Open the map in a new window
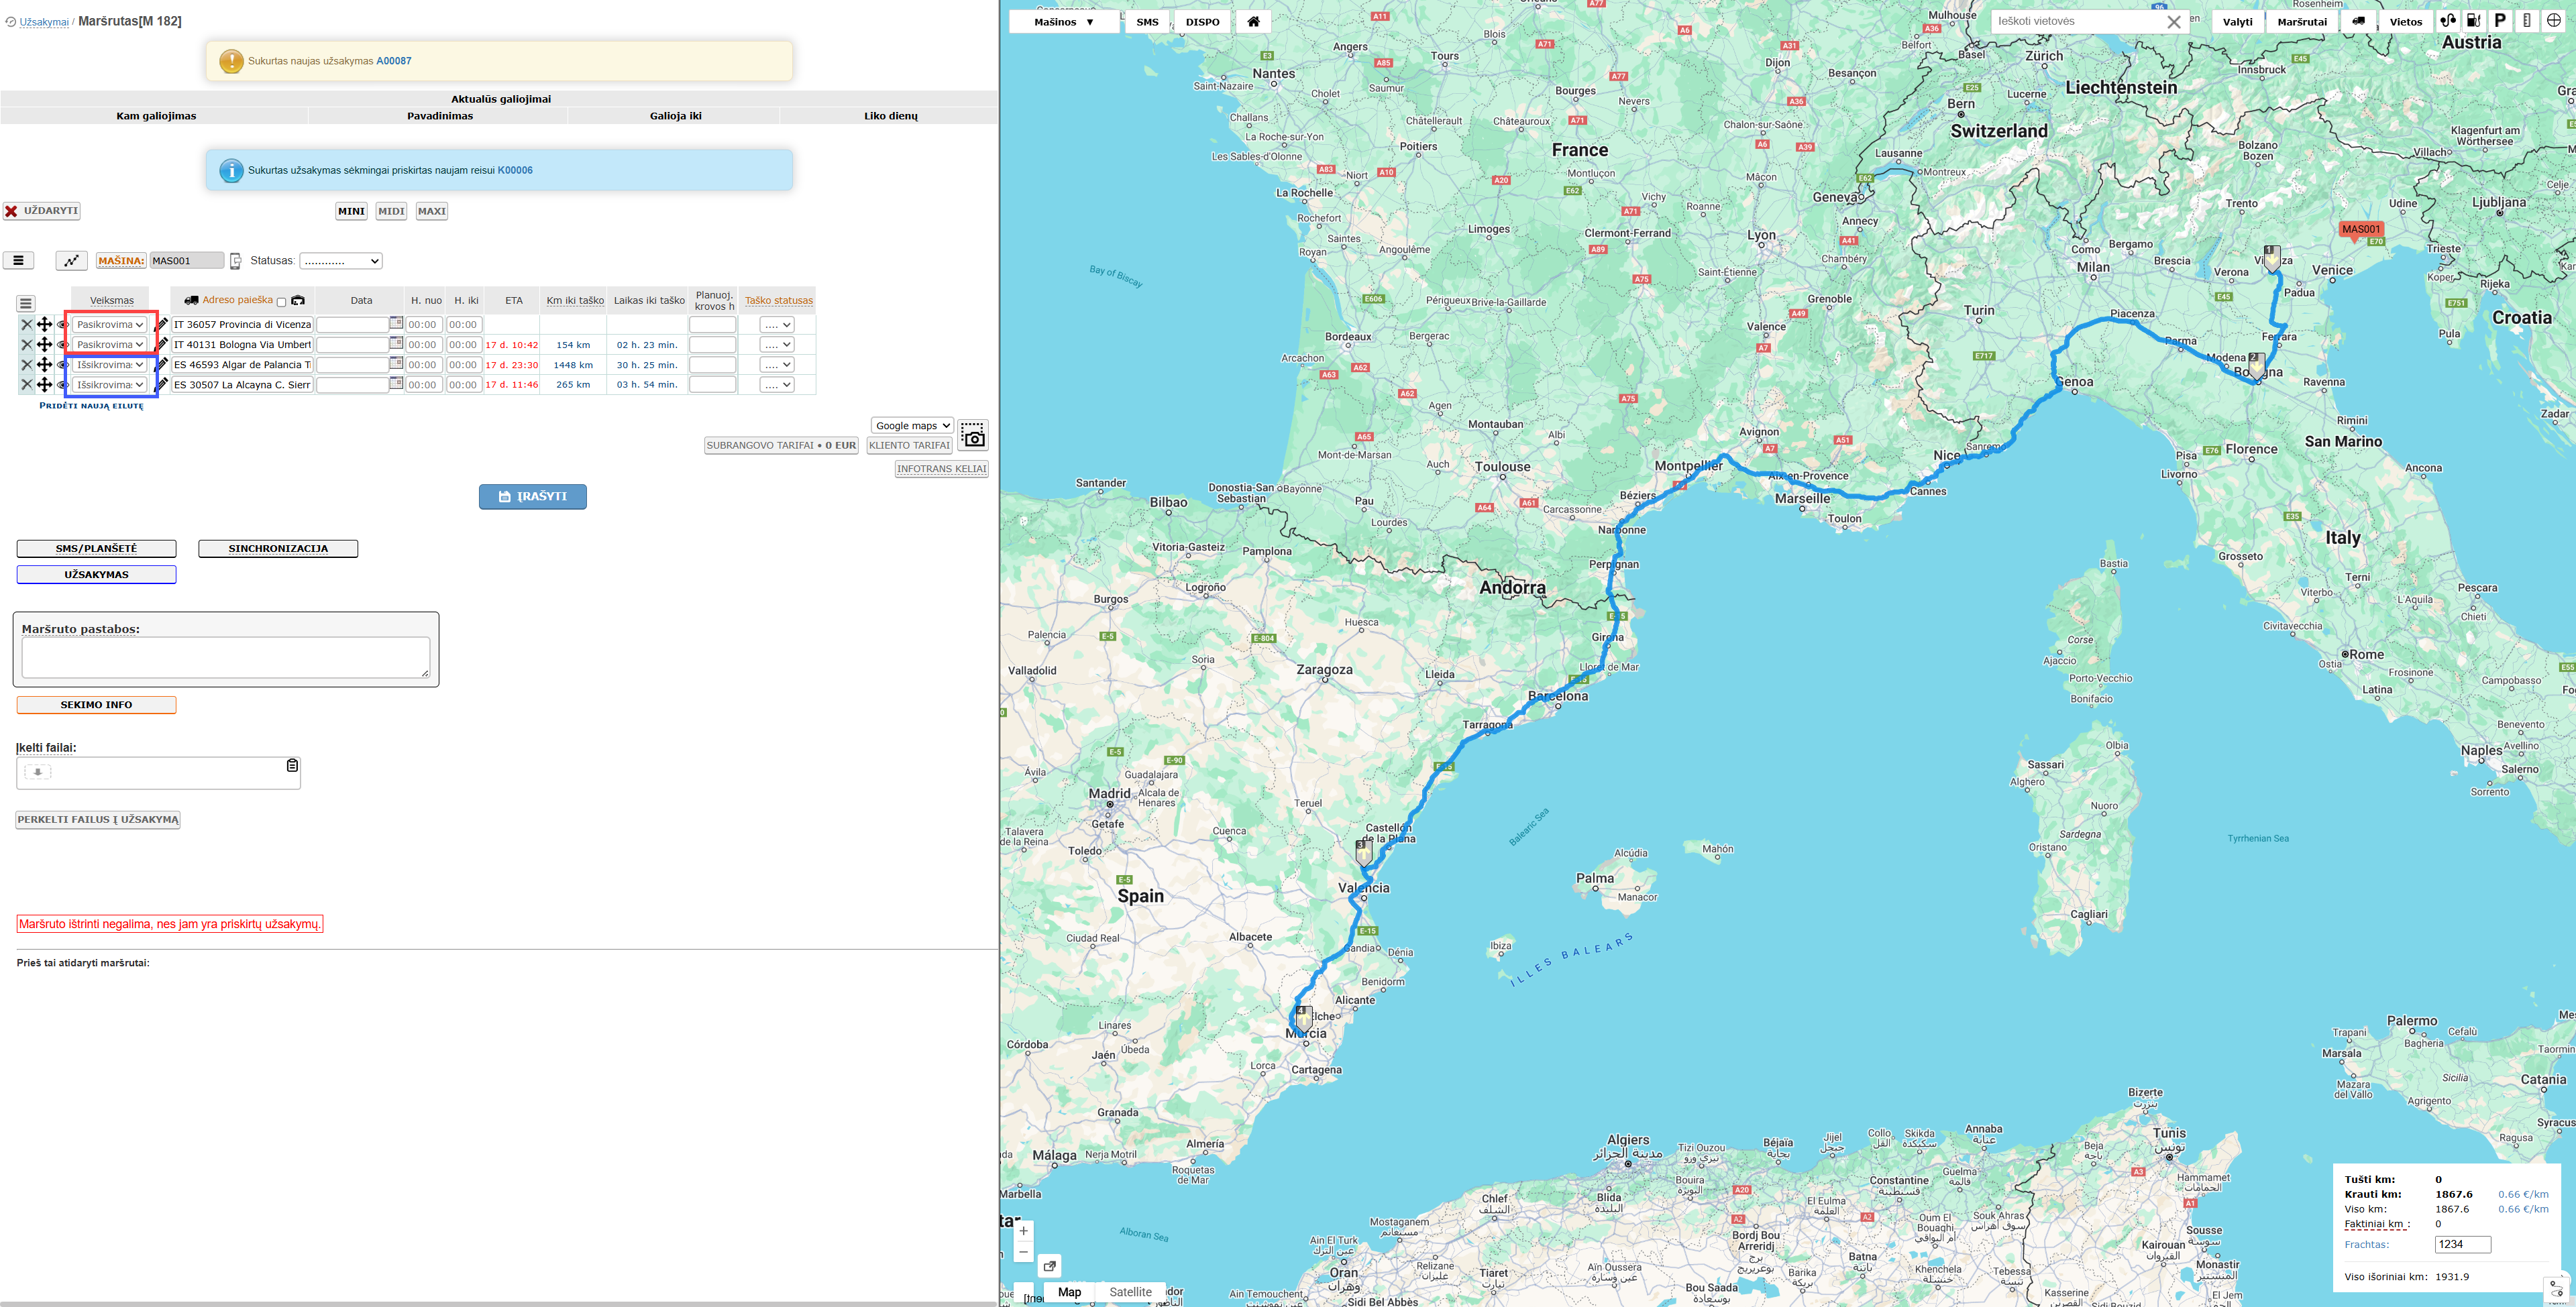Image resolution: width=2576 pixels, height=1307 pixels. click(x=1050, y=1266)
